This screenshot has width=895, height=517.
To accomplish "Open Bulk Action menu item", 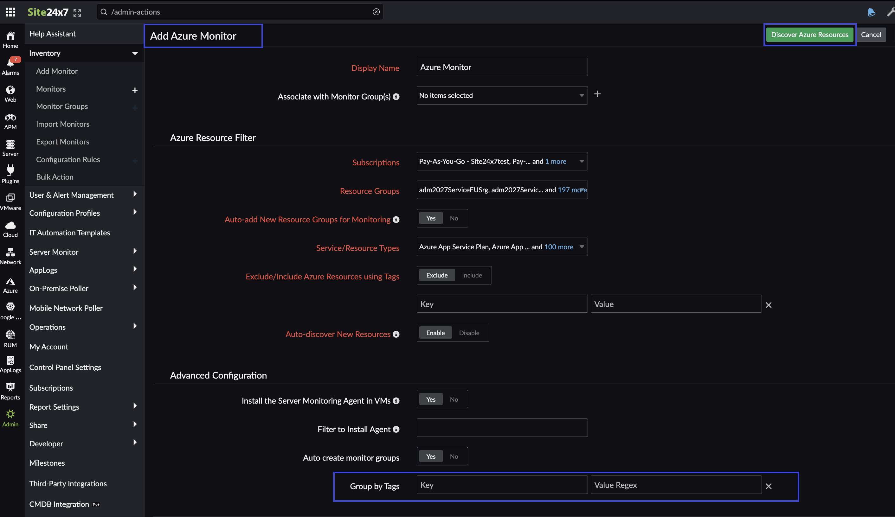I will pos(55,177).
